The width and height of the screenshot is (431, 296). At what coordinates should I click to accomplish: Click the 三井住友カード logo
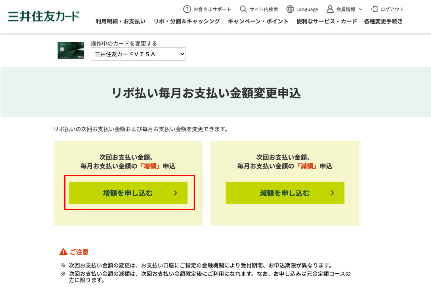click(44, 16)
